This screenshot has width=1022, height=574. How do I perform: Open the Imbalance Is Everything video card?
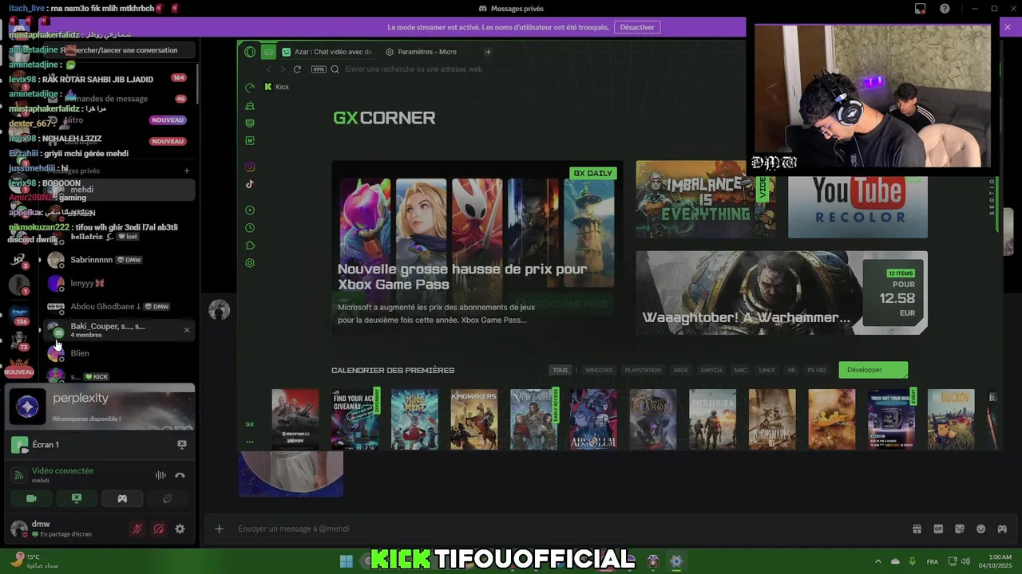[706, 199]
